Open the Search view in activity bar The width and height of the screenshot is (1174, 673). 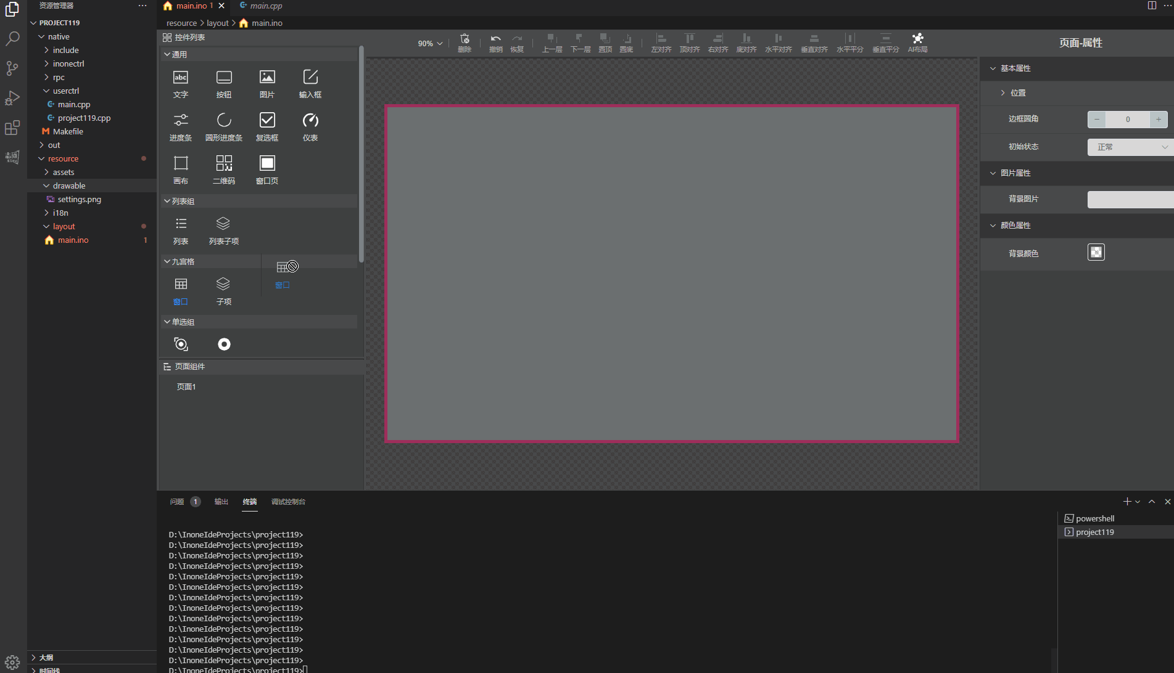pyautogui.click(x=12, y=39)
